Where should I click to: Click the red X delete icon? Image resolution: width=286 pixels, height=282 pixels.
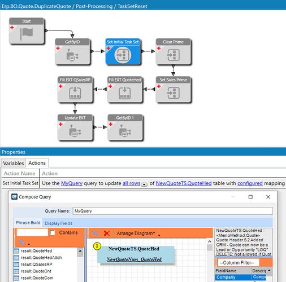pyautogui.click(x=107, y=233)
